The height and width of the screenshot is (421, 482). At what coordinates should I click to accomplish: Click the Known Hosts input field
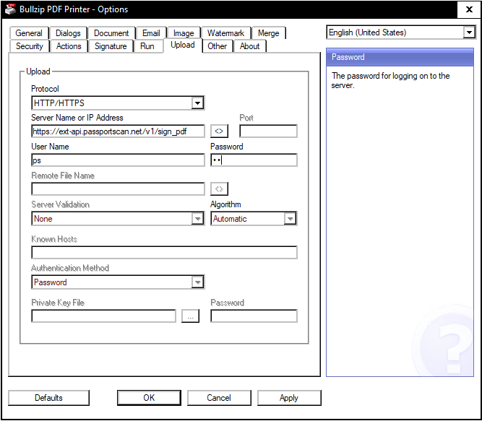coord(164,253)
